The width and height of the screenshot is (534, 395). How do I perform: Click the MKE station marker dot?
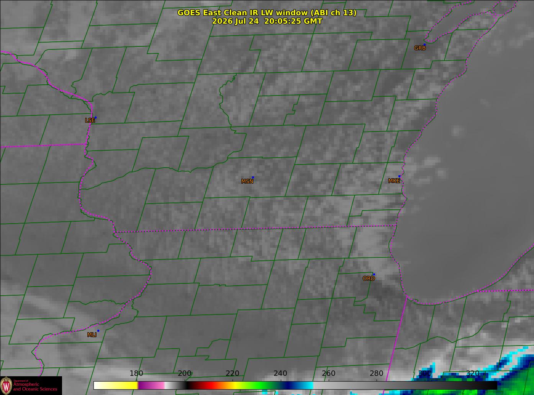[x=399, y=176]
